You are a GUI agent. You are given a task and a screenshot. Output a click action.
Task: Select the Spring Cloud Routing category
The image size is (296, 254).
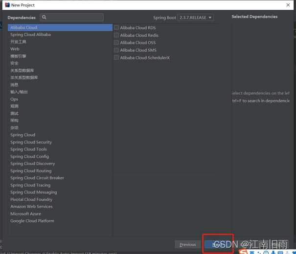tap(60, 170)
